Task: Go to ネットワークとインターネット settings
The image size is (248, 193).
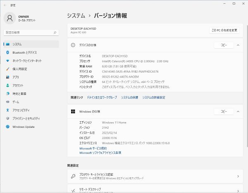Action: point(31,61)
